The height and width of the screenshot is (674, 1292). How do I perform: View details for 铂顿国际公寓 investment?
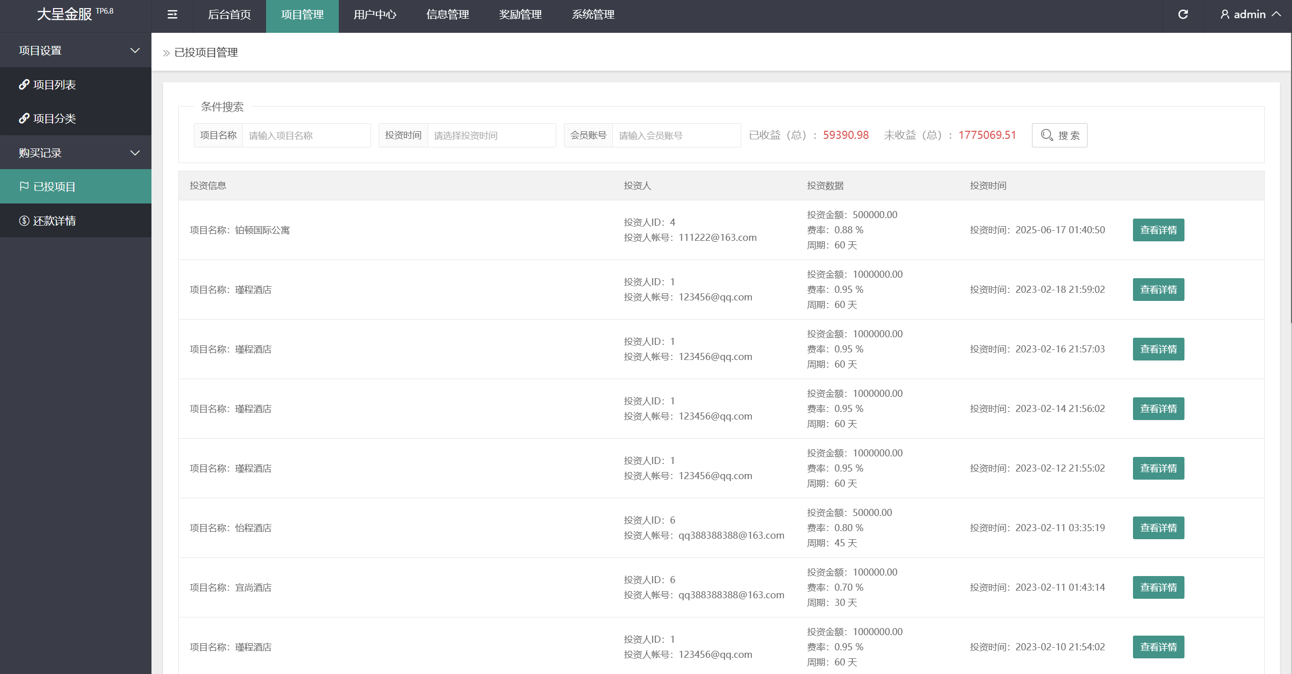click(x=1158, y=230)
